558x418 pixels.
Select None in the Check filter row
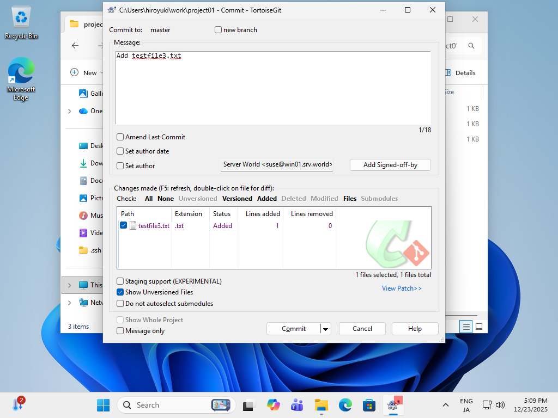pos(166,199)
